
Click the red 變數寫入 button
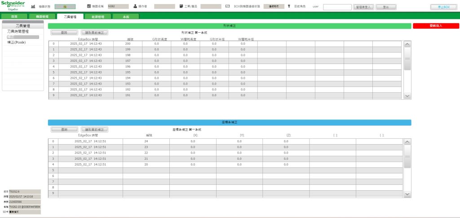coord(436,26)
